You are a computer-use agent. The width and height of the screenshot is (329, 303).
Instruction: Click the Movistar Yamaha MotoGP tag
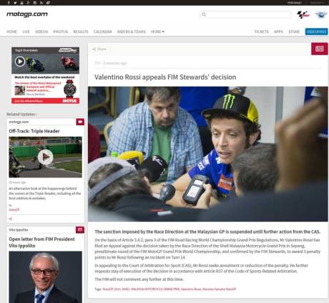point(220,289)
